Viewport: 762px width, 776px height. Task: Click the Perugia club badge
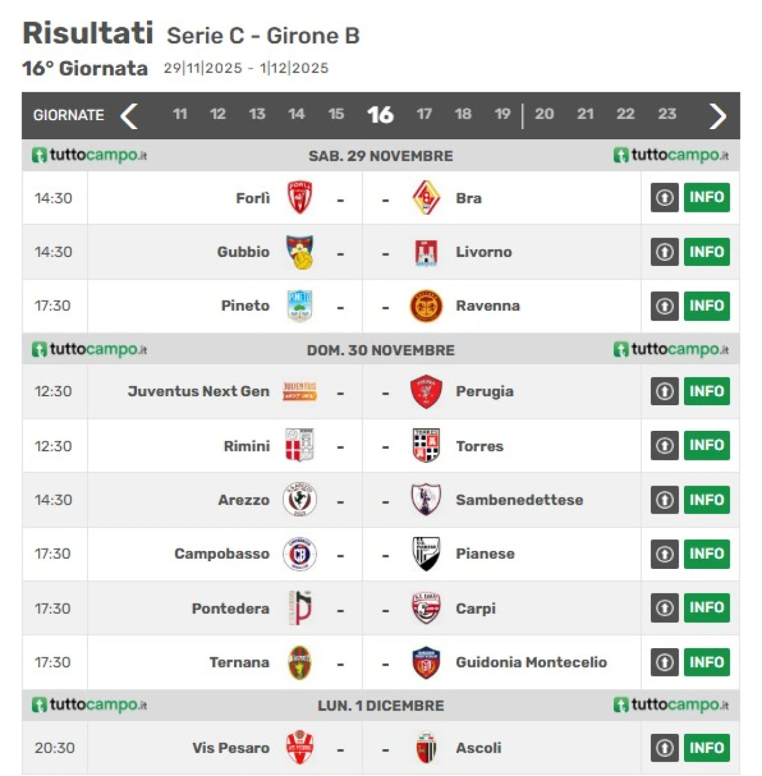tap(426, 392)
